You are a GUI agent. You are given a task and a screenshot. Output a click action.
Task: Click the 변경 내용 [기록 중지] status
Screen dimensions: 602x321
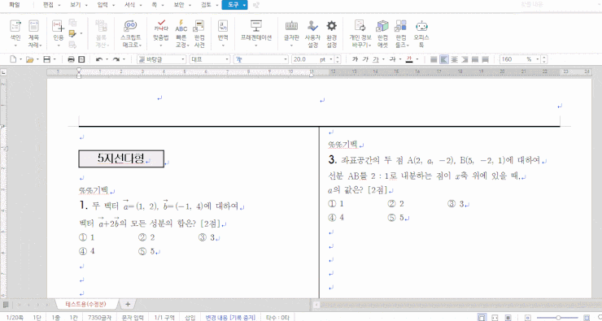(230, 318)
